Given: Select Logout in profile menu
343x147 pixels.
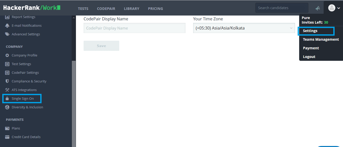Looking at the screenshot, I should [x=309, y=57].
